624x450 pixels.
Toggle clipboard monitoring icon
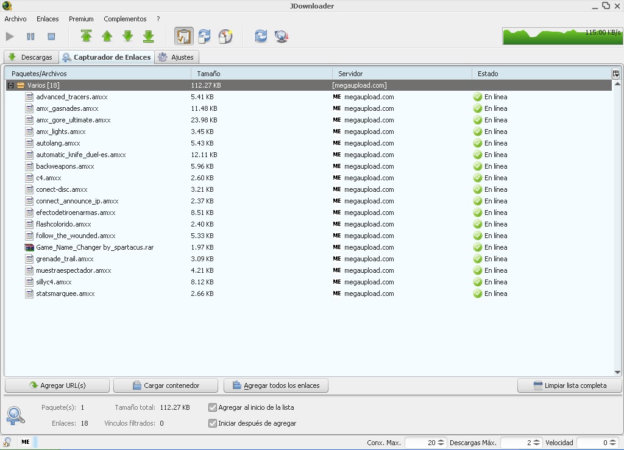[184, 36]
